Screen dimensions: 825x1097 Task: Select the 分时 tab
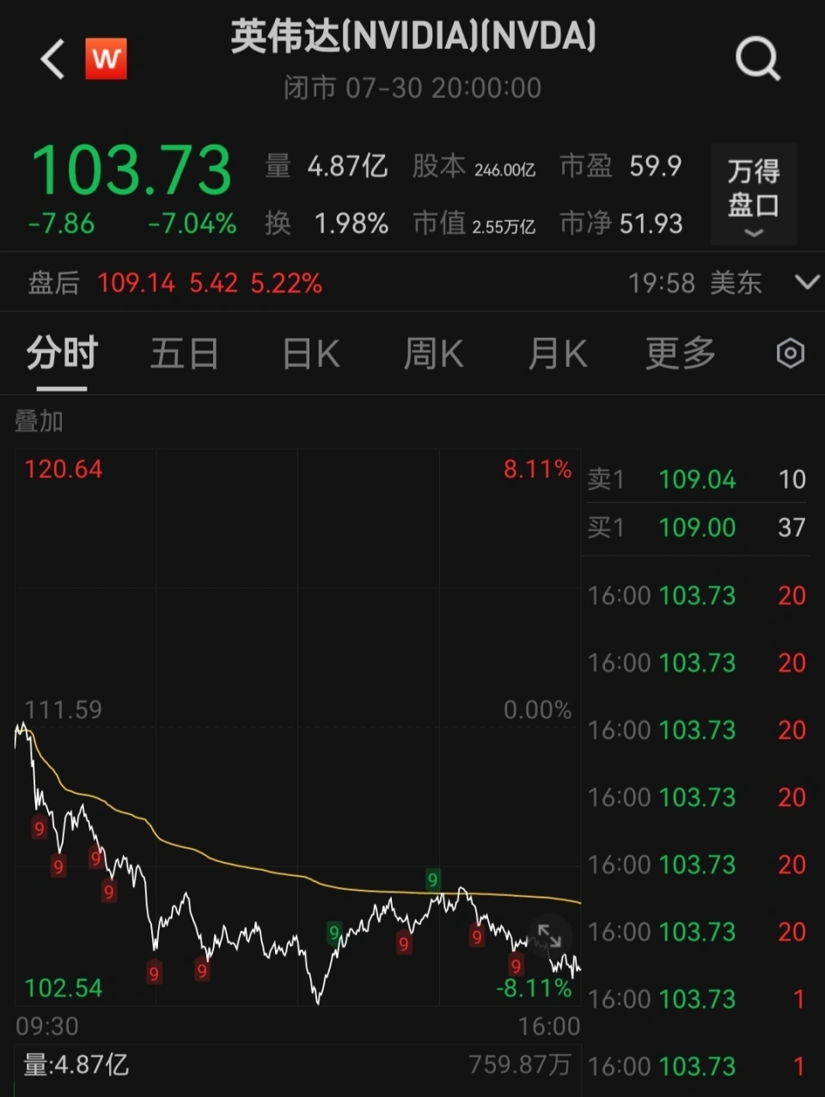point(62,353)
